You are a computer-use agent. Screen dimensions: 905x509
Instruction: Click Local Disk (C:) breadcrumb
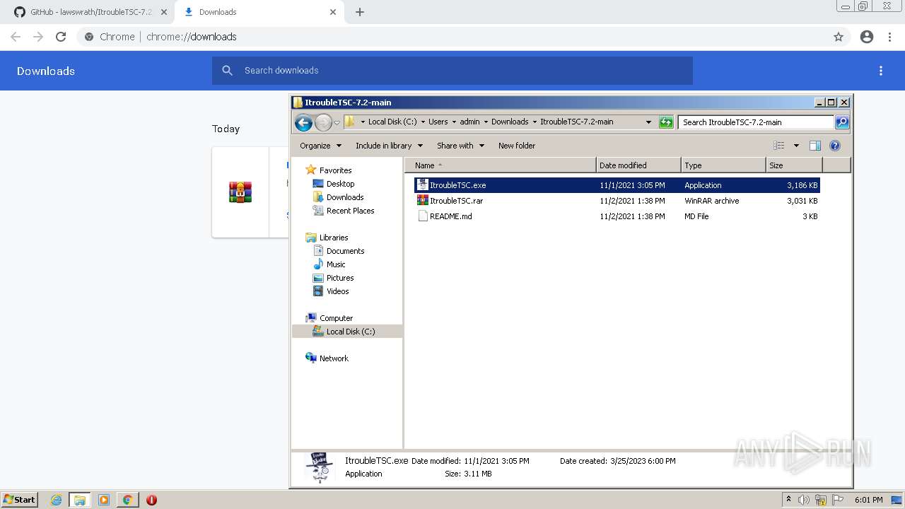point(392,122)
